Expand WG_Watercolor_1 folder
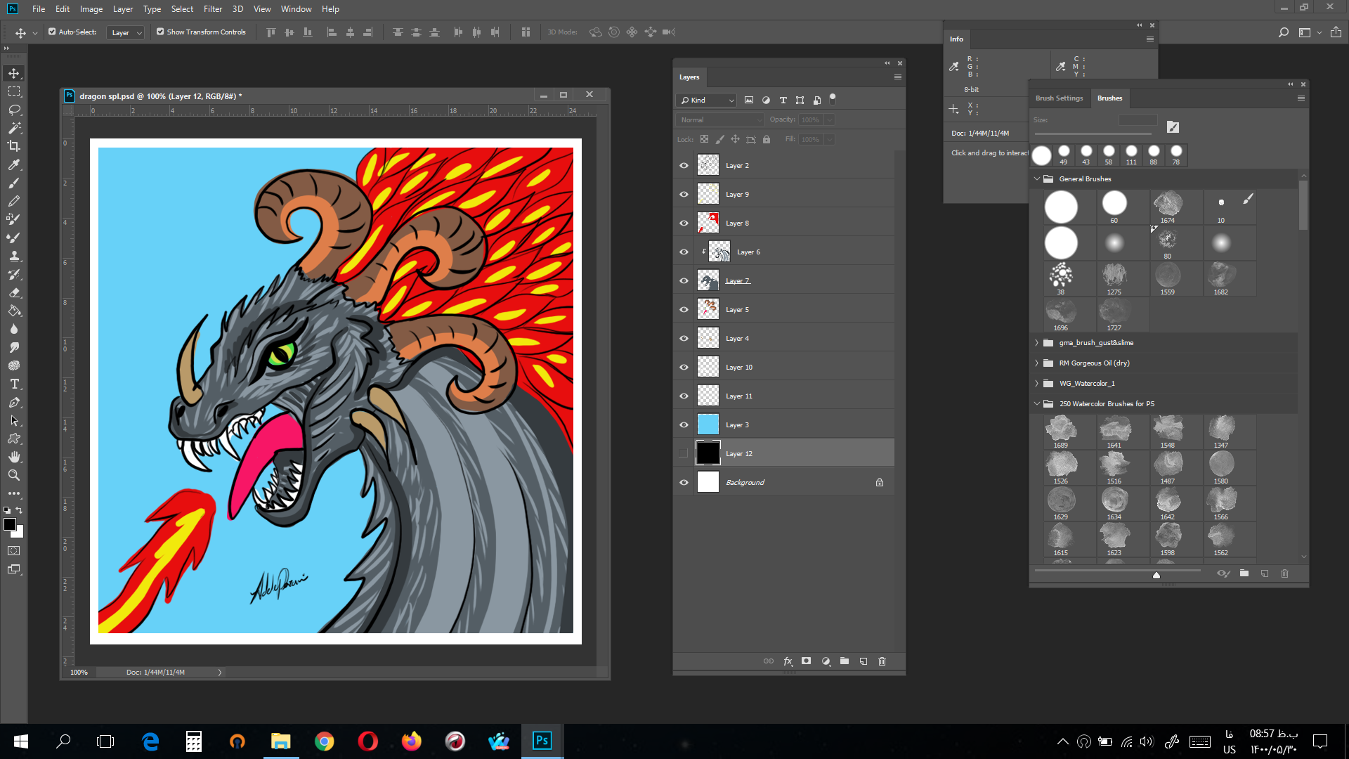The height and width of the screenshot is (759, 1349). [x=1037, y=384]
